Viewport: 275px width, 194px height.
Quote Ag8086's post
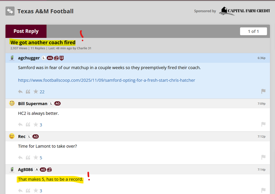[x=28, y=191]
